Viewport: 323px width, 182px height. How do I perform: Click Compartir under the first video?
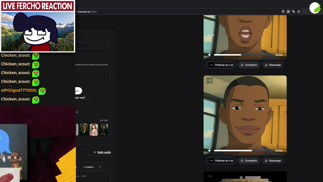pyautogui.click(x=249, y=65)
